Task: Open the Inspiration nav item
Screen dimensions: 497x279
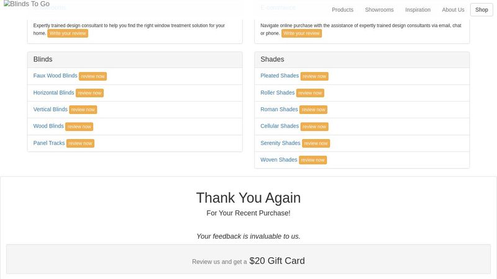Action: click(x=417, y=10)
